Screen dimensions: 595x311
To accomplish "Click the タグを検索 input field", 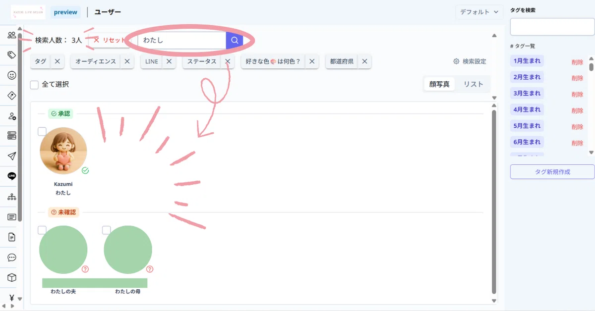I will (x=552, y=27).
